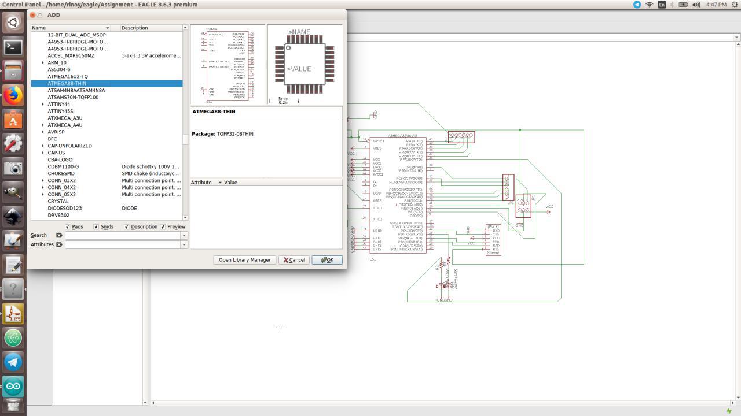Image resolution: width=741 pixels, height=416 pixels.
Task: Expand the CAP-US tree item
Action: [42, 153]
